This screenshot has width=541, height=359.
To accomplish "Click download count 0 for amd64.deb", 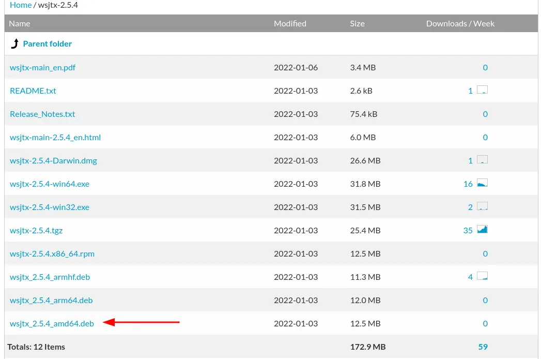I will pos(485,323).
